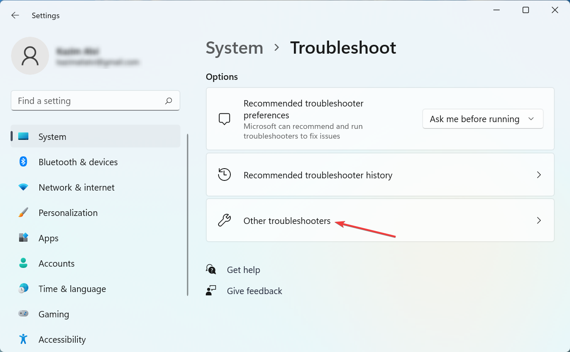Select System in the sidebar
The image size is (570, 352).
(x=52, y=136)
